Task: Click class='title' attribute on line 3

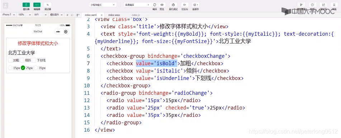Action: coord(138,27)
